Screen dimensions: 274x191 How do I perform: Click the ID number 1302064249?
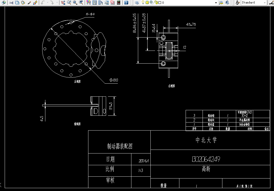click(206, 159)
